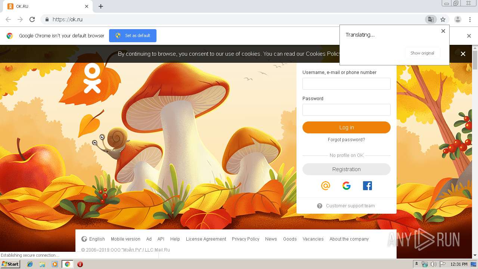
Task: Click the Registration button
Action: [347, 169]
